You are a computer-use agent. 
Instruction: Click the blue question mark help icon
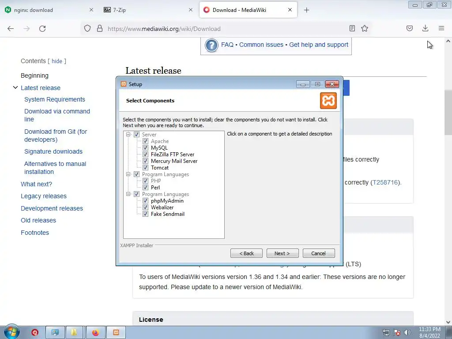pos(211,45)
